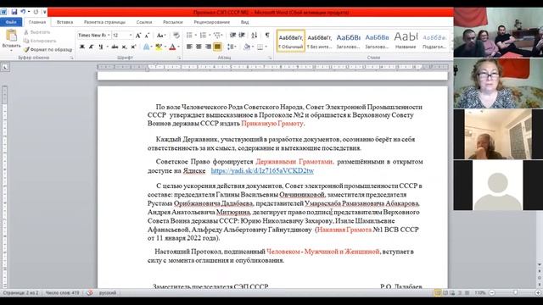The image size is (543, 305).
Task: Open Абзац dialog launcher
Action: [270, 58]
